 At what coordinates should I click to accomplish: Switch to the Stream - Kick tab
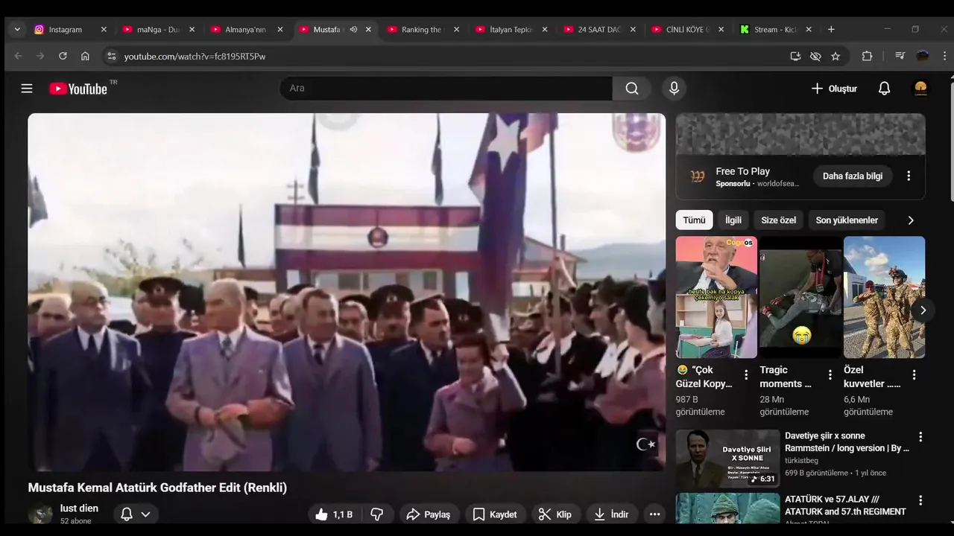(x=776, y=30)
